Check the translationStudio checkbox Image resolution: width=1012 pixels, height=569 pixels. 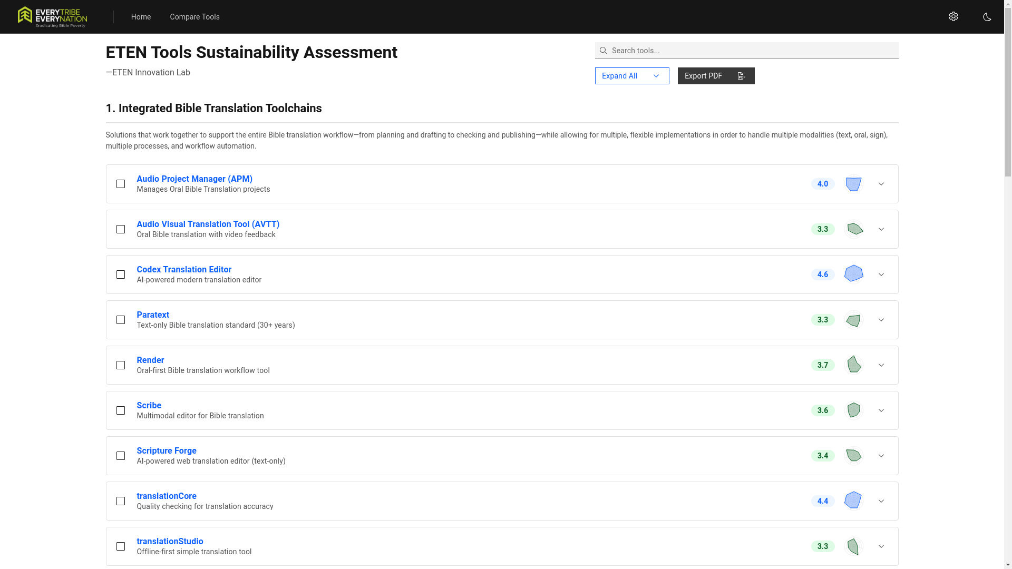(x=121, y=546)
